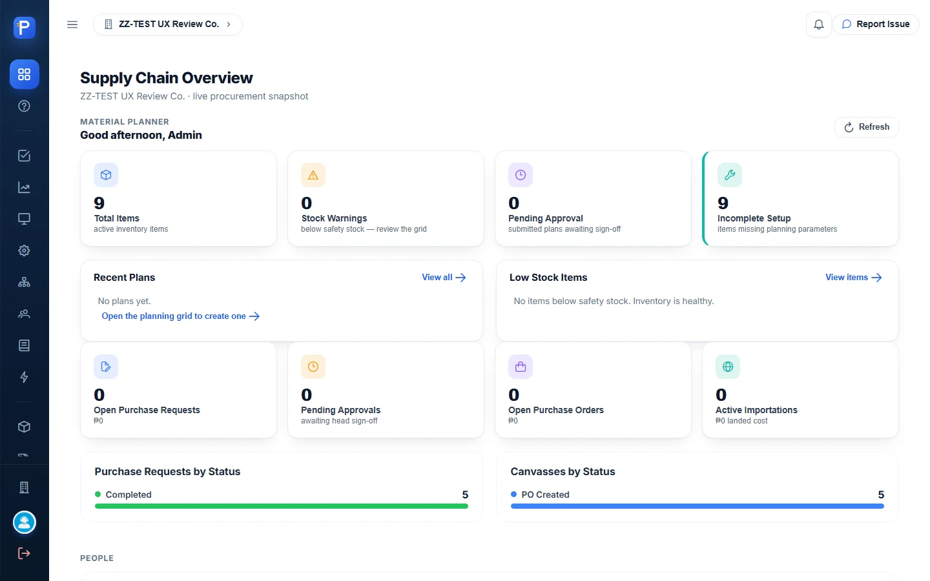Click the "Purchase Requests by Status" heading
This screenshot has width=930, height=581.
[167, 472]
